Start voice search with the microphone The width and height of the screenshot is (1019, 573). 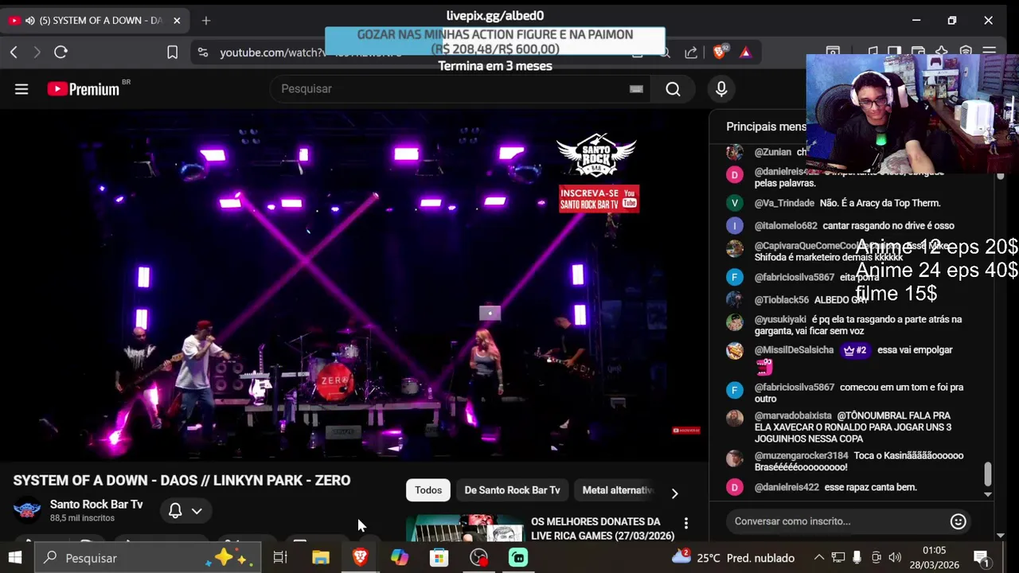tap(721, 89)
